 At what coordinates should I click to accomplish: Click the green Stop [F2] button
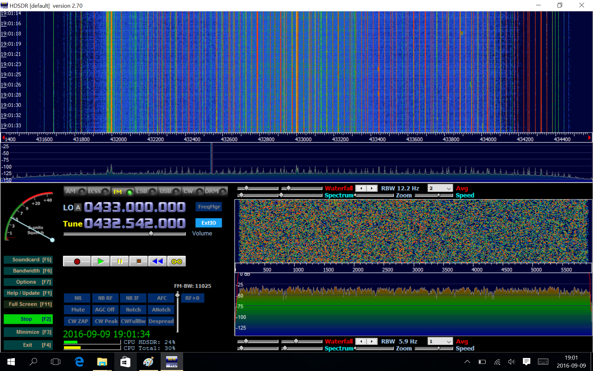point(28,319)
